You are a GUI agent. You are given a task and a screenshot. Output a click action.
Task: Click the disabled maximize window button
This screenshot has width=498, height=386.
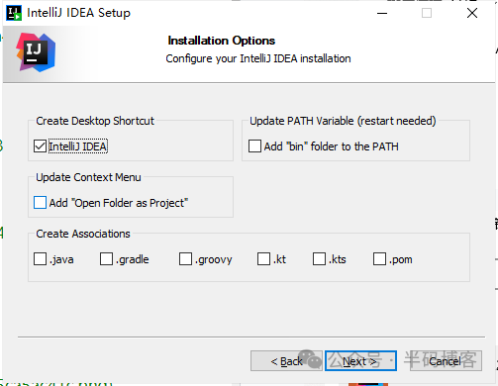(427, 13)
